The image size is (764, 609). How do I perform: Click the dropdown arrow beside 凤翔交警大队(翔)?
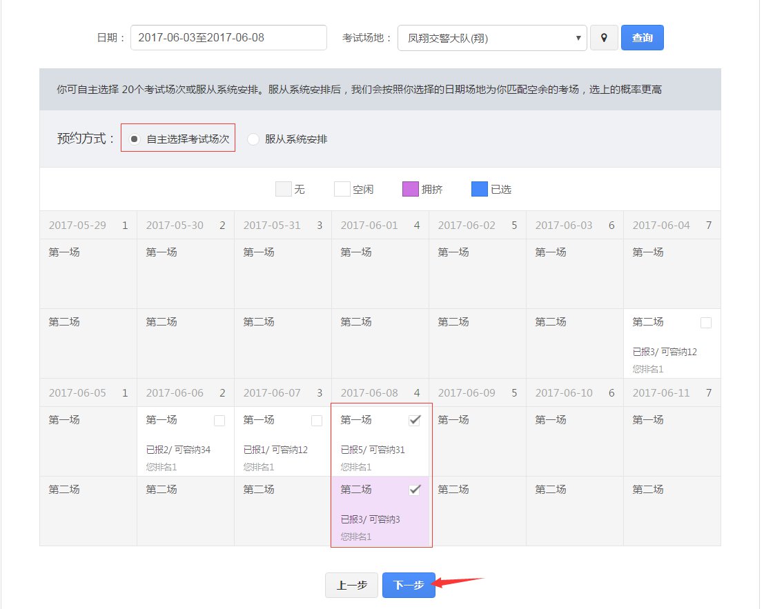[x=578, y=38]
